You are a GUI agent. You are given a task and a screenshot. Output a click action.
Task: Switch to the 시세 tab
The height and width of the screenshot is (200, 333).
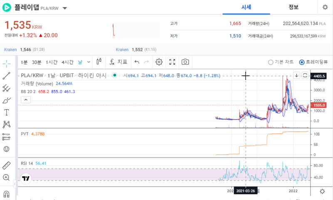pos(246,7)
